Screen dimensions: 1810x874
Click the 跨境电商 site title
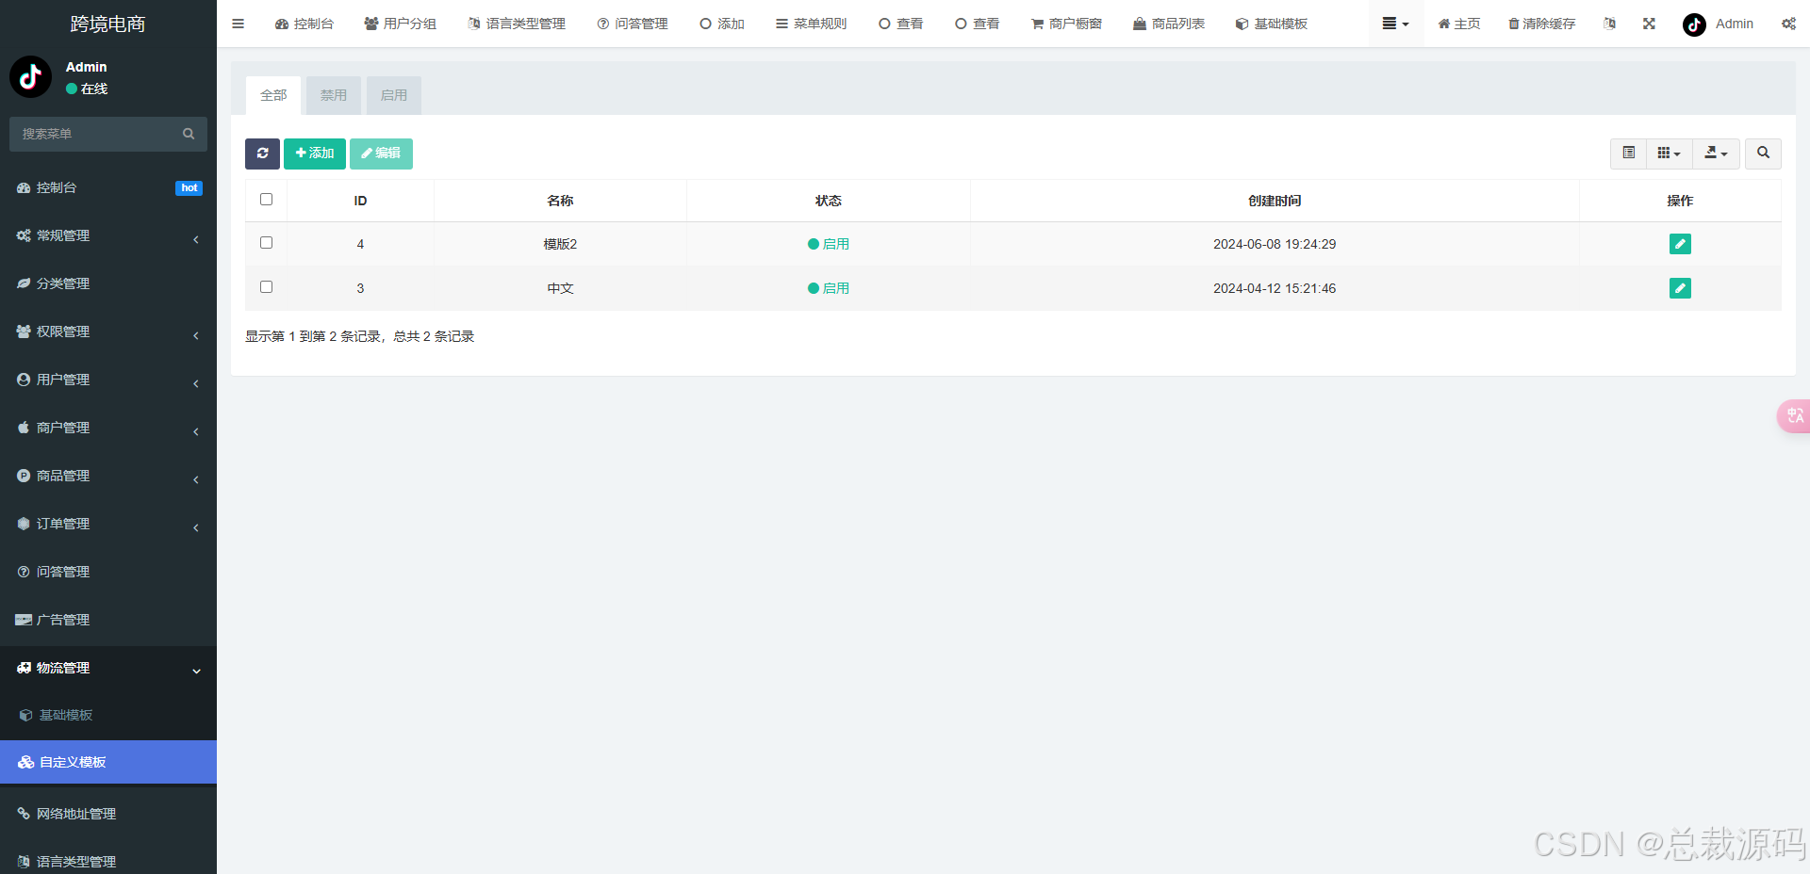pos(108,24)
